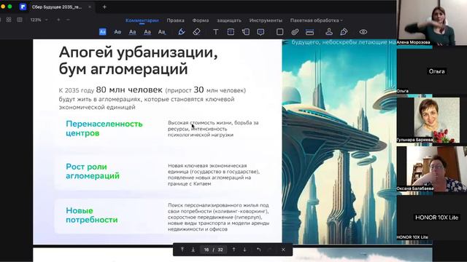The width and height of the screenshot is (467, 262).
Task: Click the paperclip Attachment tool
Action: coord(295,32)
